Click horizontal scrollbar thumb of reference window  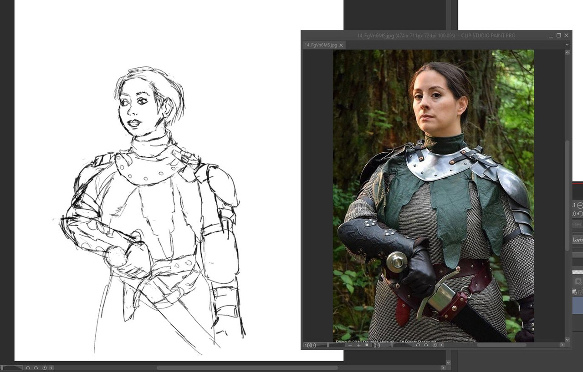coord(501,345)
